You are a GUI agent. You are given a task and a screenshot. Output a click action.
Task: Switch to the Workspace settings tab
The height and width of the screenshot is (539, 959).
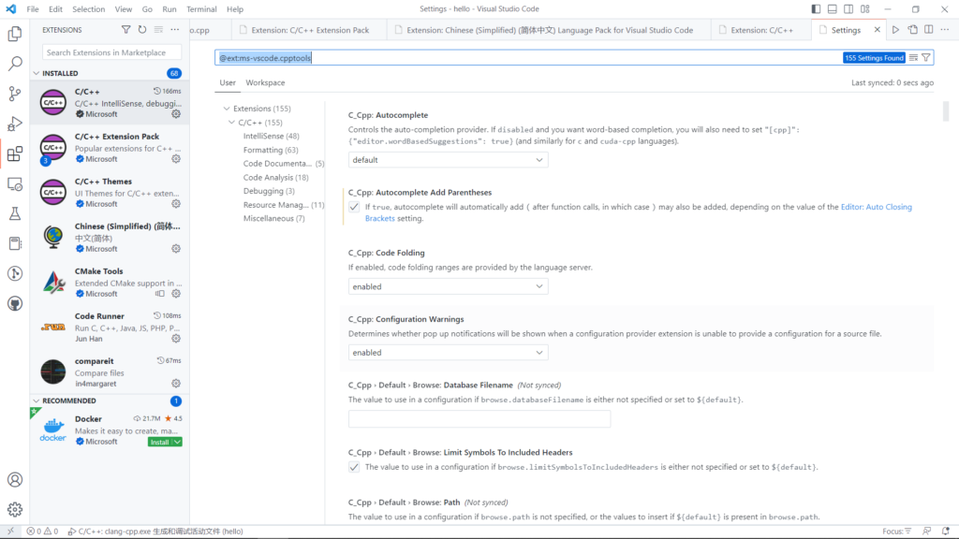(x=265, y=82)
